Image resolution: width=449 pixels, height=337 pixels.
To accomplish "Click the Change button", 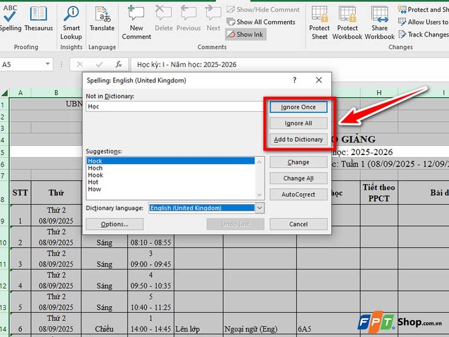I will point(299,162).
